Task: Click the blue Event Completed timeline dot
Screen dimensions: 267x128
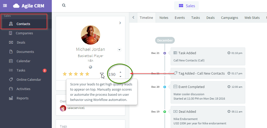Action: coord(165,87)
